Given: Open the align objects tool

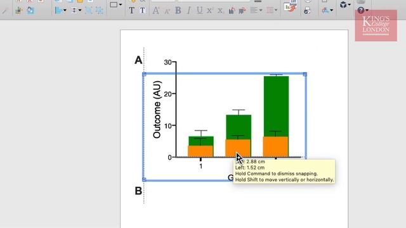Looking at the screenshot, I should (59, 10).
